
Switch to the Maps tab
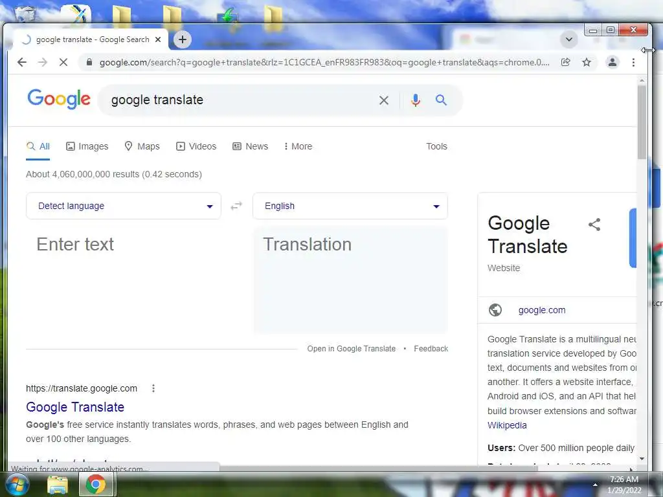coord(142,146)
